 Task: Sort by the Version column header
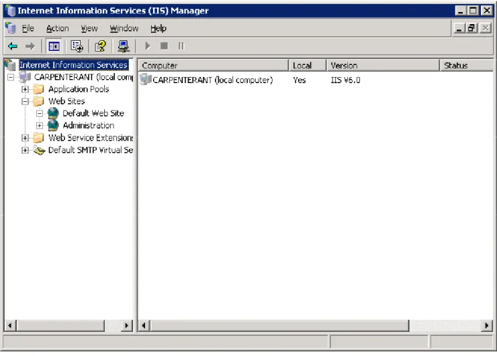point(383,66)
